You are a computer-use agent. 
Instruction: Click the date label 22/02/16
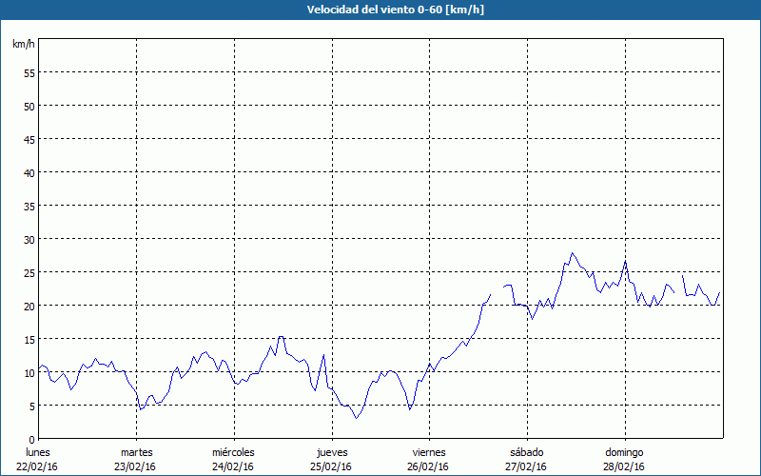[x=38, y=466]
